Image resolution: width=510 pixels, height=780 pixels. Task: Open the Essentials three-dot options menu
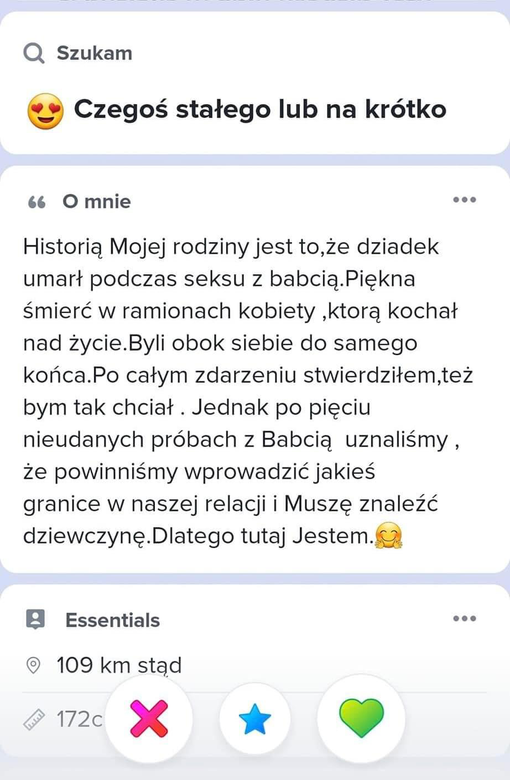tap(464, 619)
